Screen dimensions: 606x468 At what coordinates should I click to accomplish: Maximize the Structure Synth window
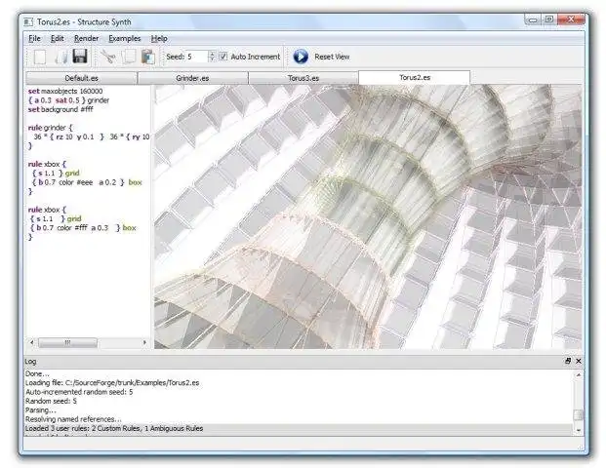click(x=549, y=19)
